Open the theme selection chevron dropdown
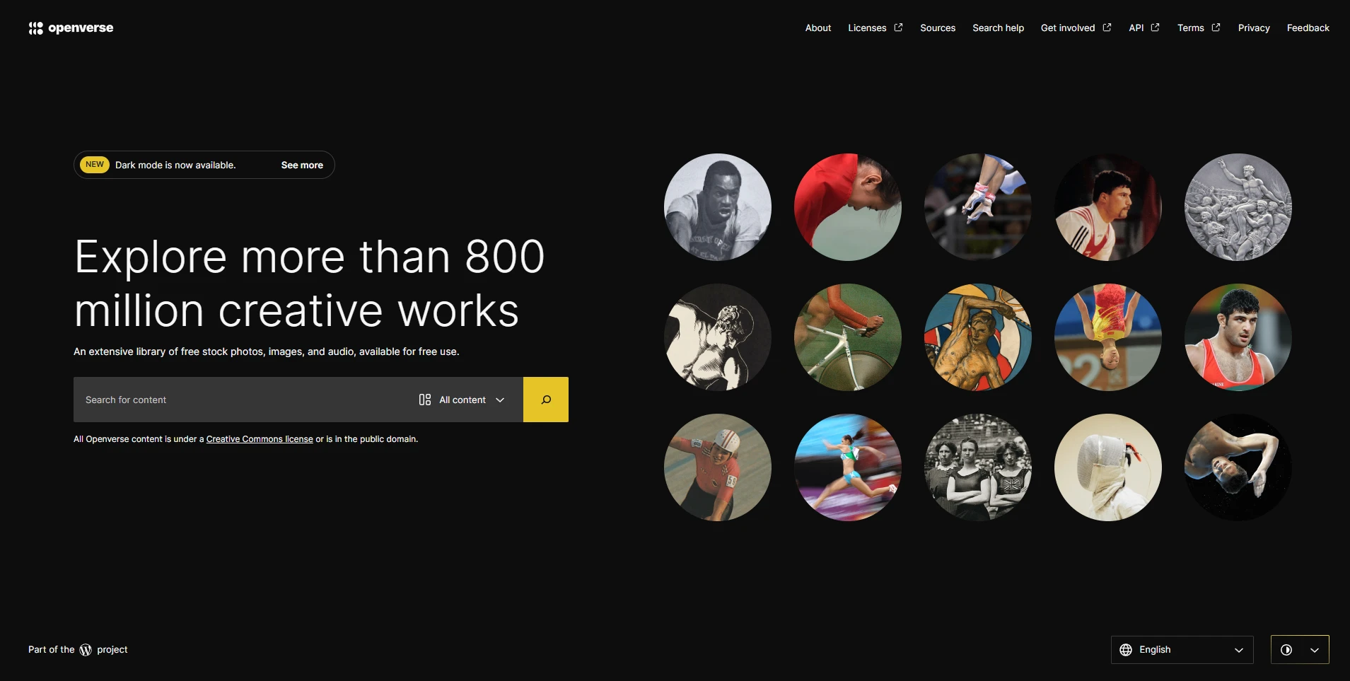This screenshot has width=1350, height=681. (x=1314, y=649)
